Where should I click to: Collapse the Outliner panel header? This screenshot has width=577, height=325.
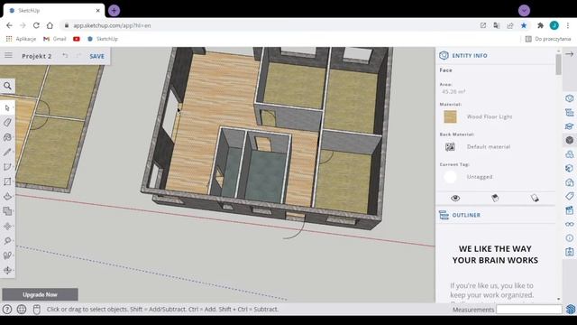click(496, 215)
